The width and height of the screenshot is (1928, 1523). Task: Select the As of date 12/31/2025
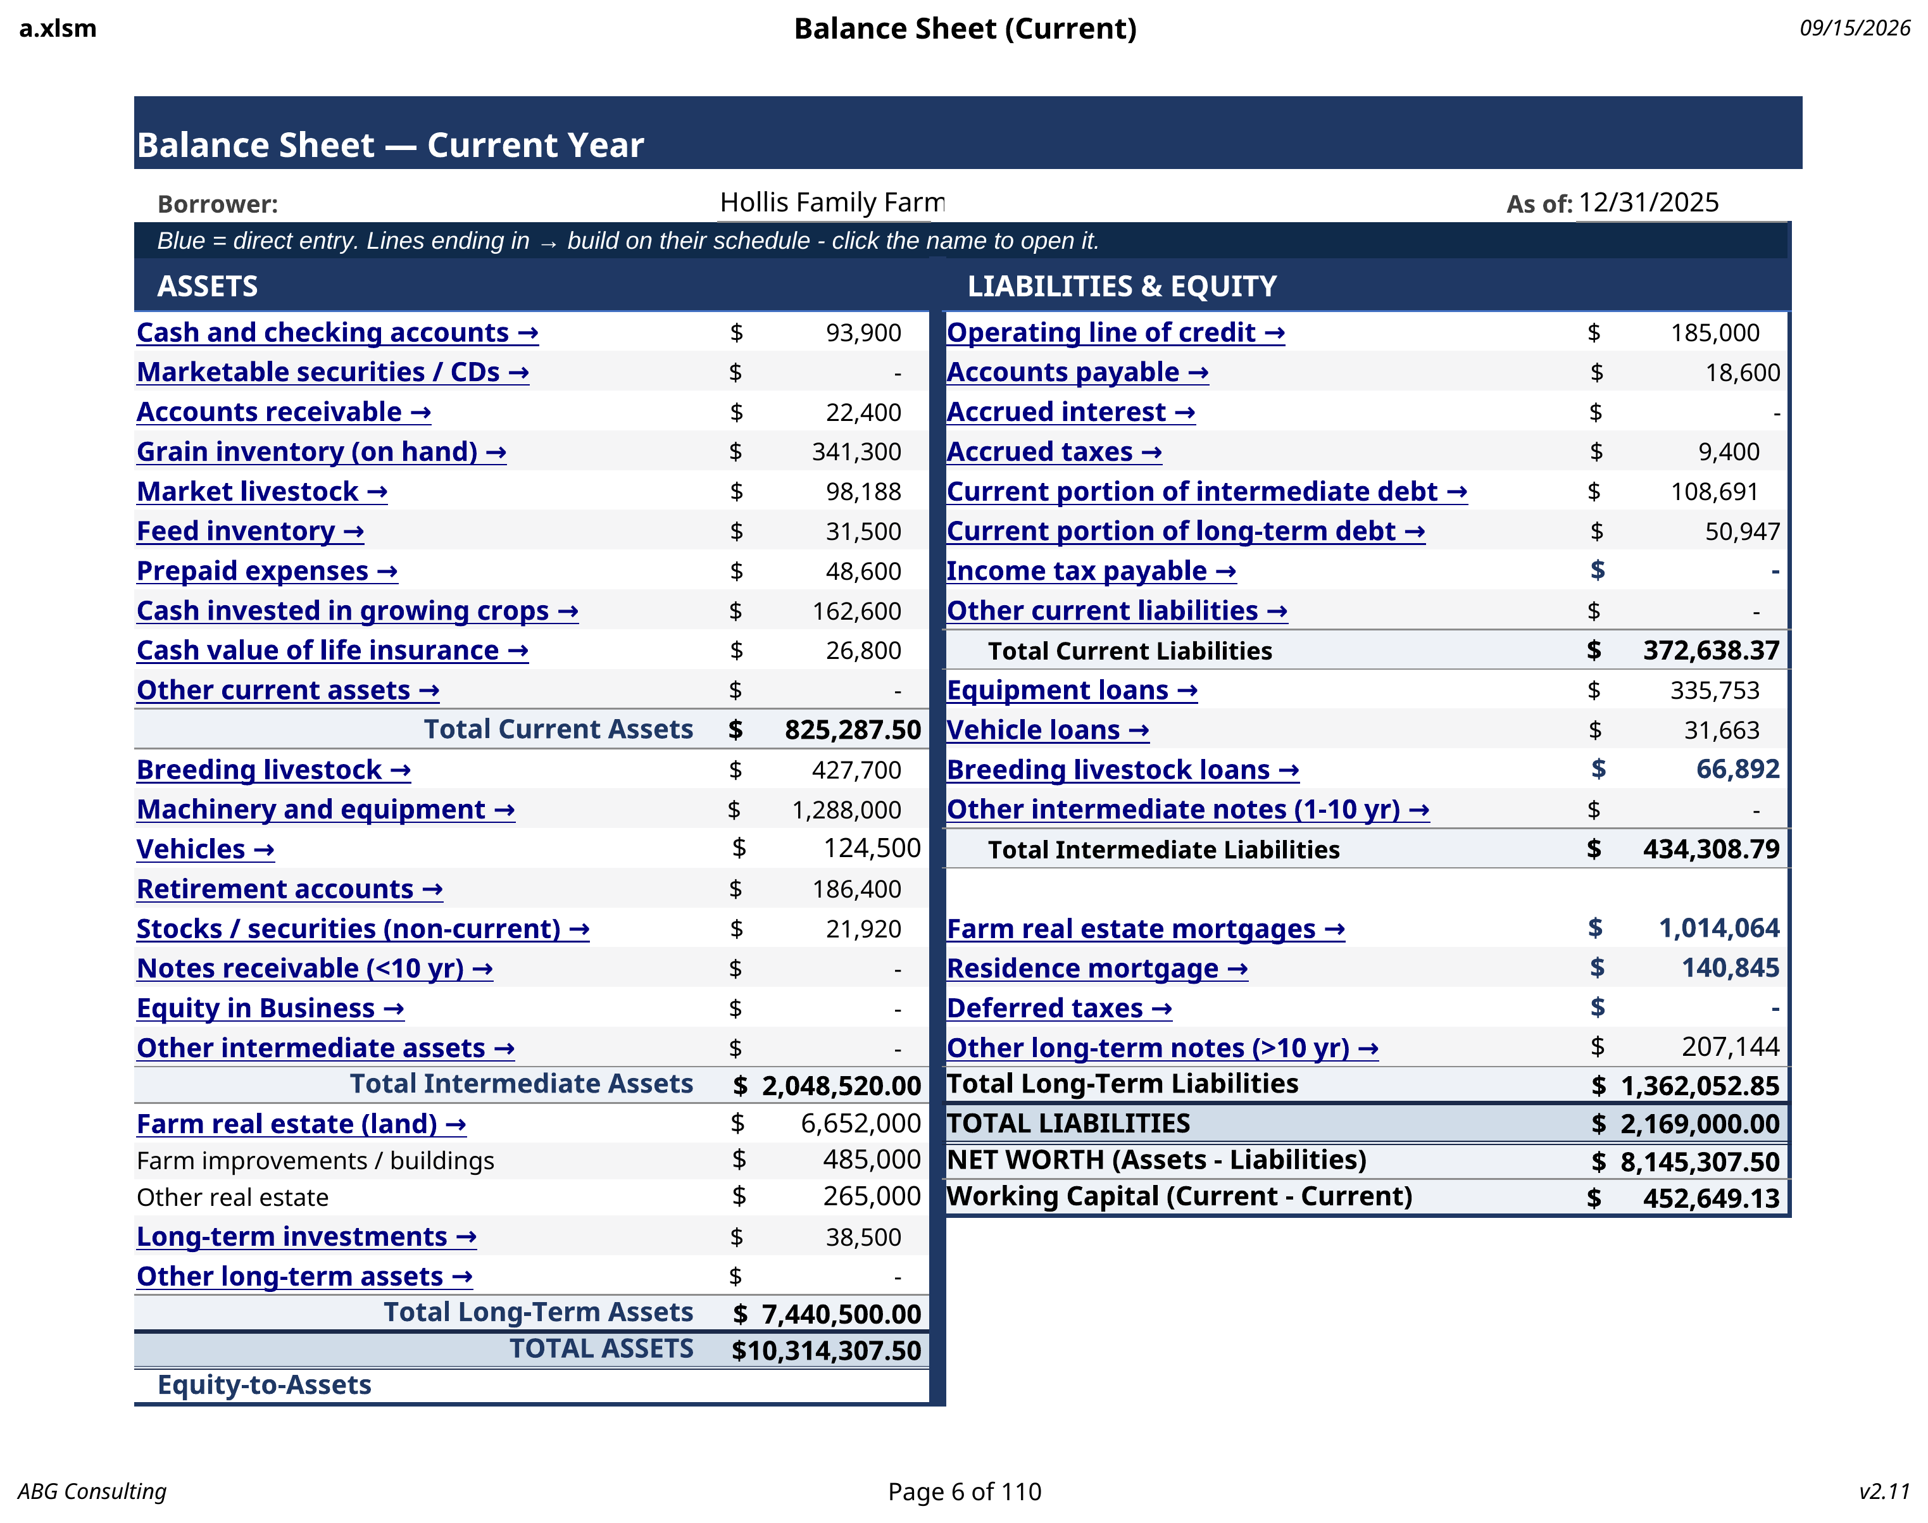[x=1648, y=203]
